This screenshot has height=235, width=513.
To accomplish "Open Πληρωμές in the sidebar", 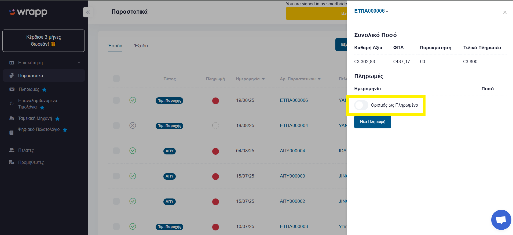I will [29, 89].
